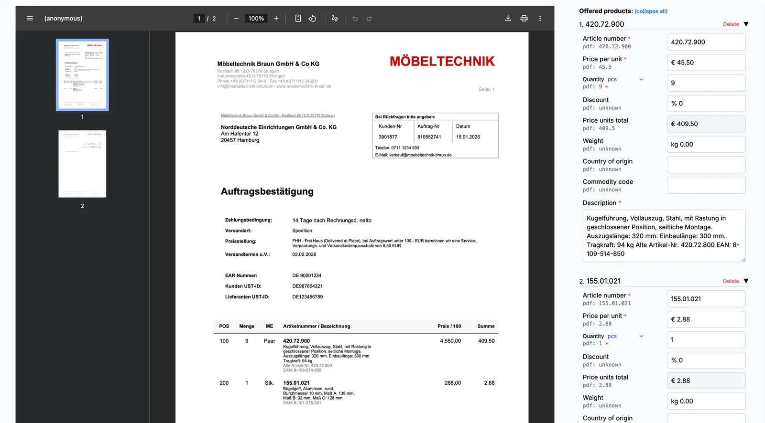The height and width of the screenshot is (423, 765).
Task: Zoom in with the plus icon
Action: pyautogui.click(x=276, y=19)
